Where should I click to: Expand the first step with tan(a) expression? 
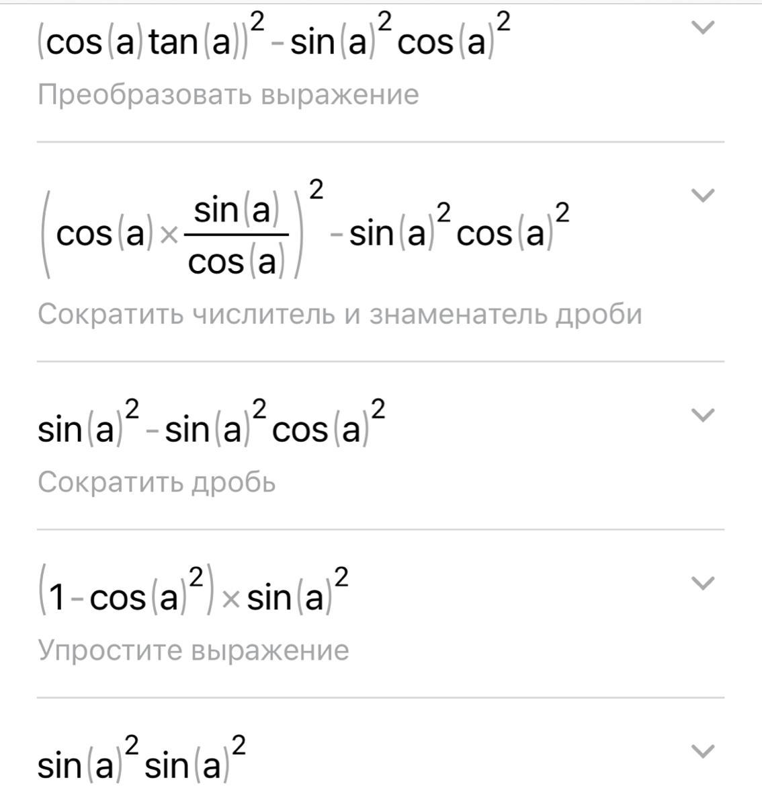702,28
